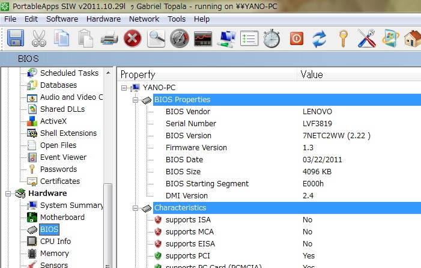Click the BIOS Starting Segment row
The image size is (421, 268).
pos(287,184)
